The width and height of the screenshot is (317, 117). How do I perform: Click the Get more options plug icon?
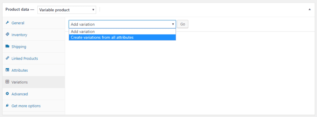pos(7,106)
